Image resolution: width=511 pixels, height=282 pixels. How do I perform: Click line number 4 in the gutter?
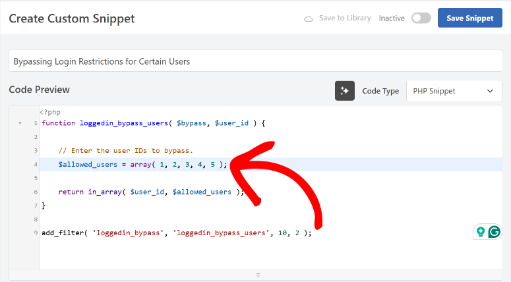pos(35,164)
